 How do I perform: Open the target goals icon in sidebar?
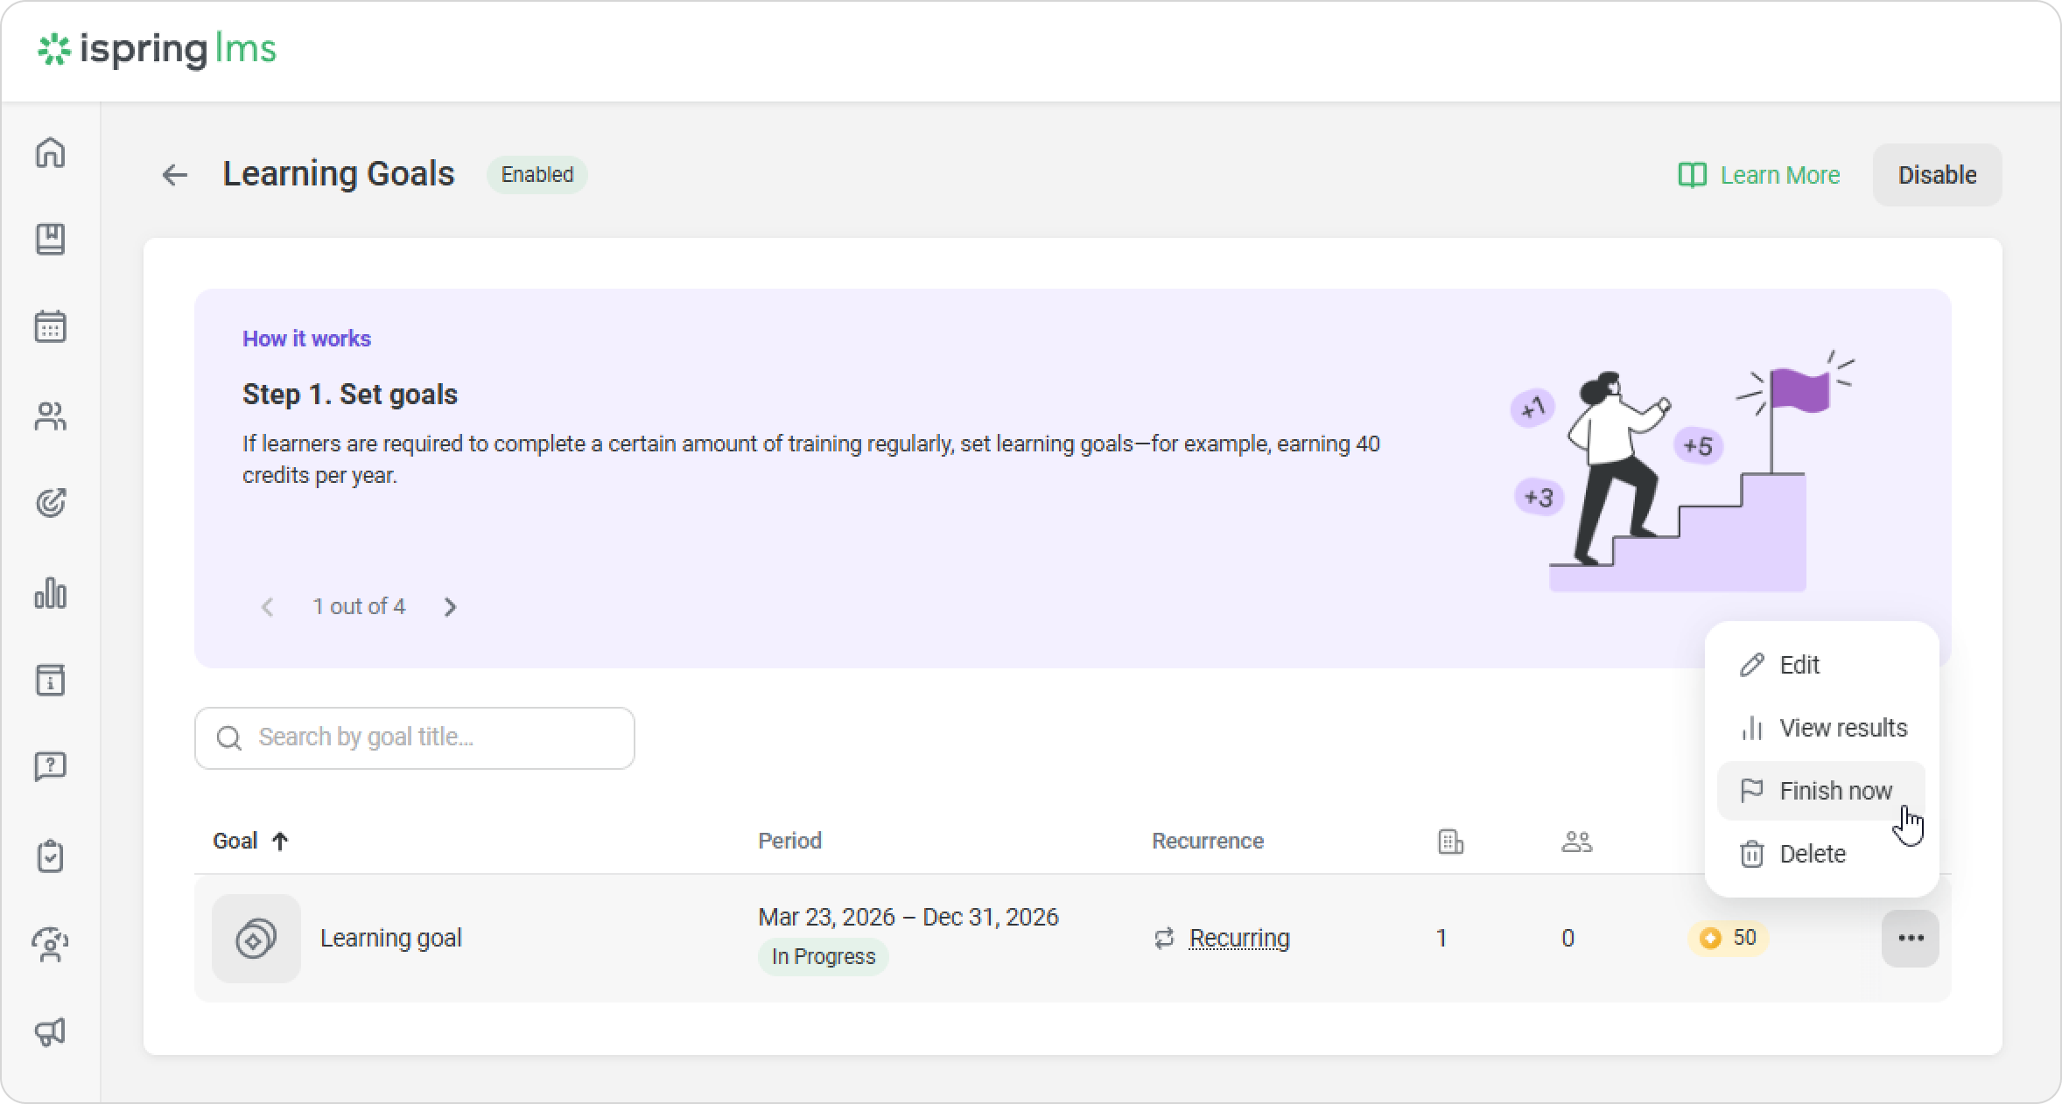point(50,503)
